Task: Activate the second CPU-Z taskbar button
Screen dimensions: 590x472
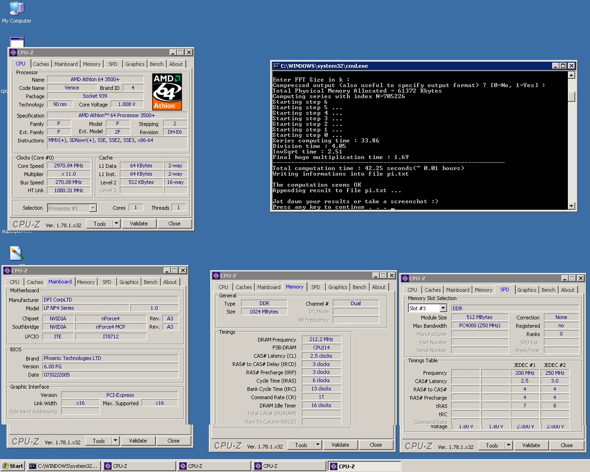Action: coord(214,466)
